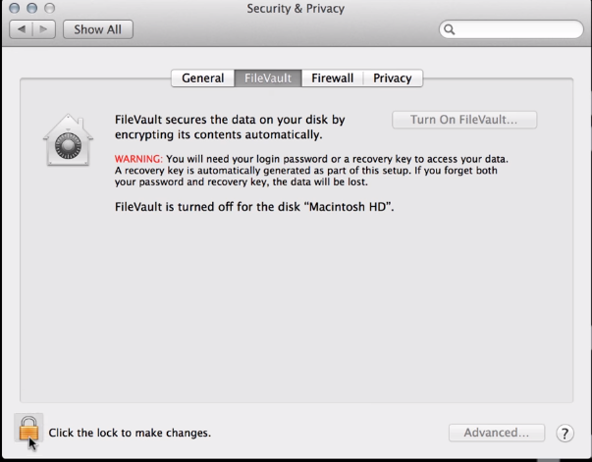Click the Show All button
Screen dimensions: 592x462
point(98,29)
